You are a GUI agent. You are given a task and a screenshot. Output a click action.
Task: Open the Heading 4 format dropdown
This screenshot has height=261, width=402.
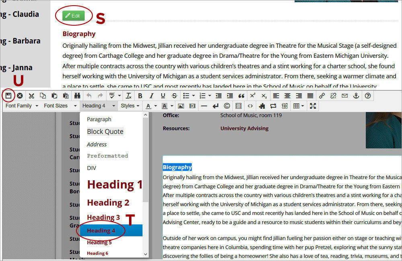(98, 106)
